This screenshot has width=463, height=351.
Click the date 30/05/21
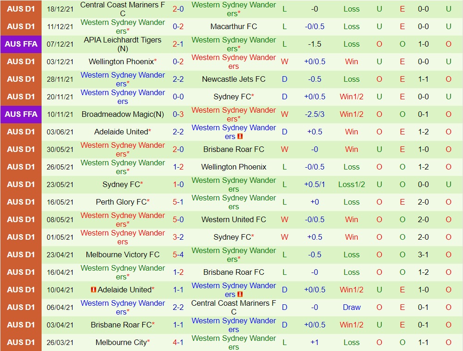click(x=60, y=149)
